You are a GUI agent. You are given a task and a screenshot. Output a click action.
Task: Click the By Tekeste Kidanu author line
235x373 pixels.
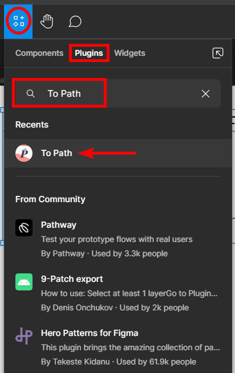tap(119, 362)
